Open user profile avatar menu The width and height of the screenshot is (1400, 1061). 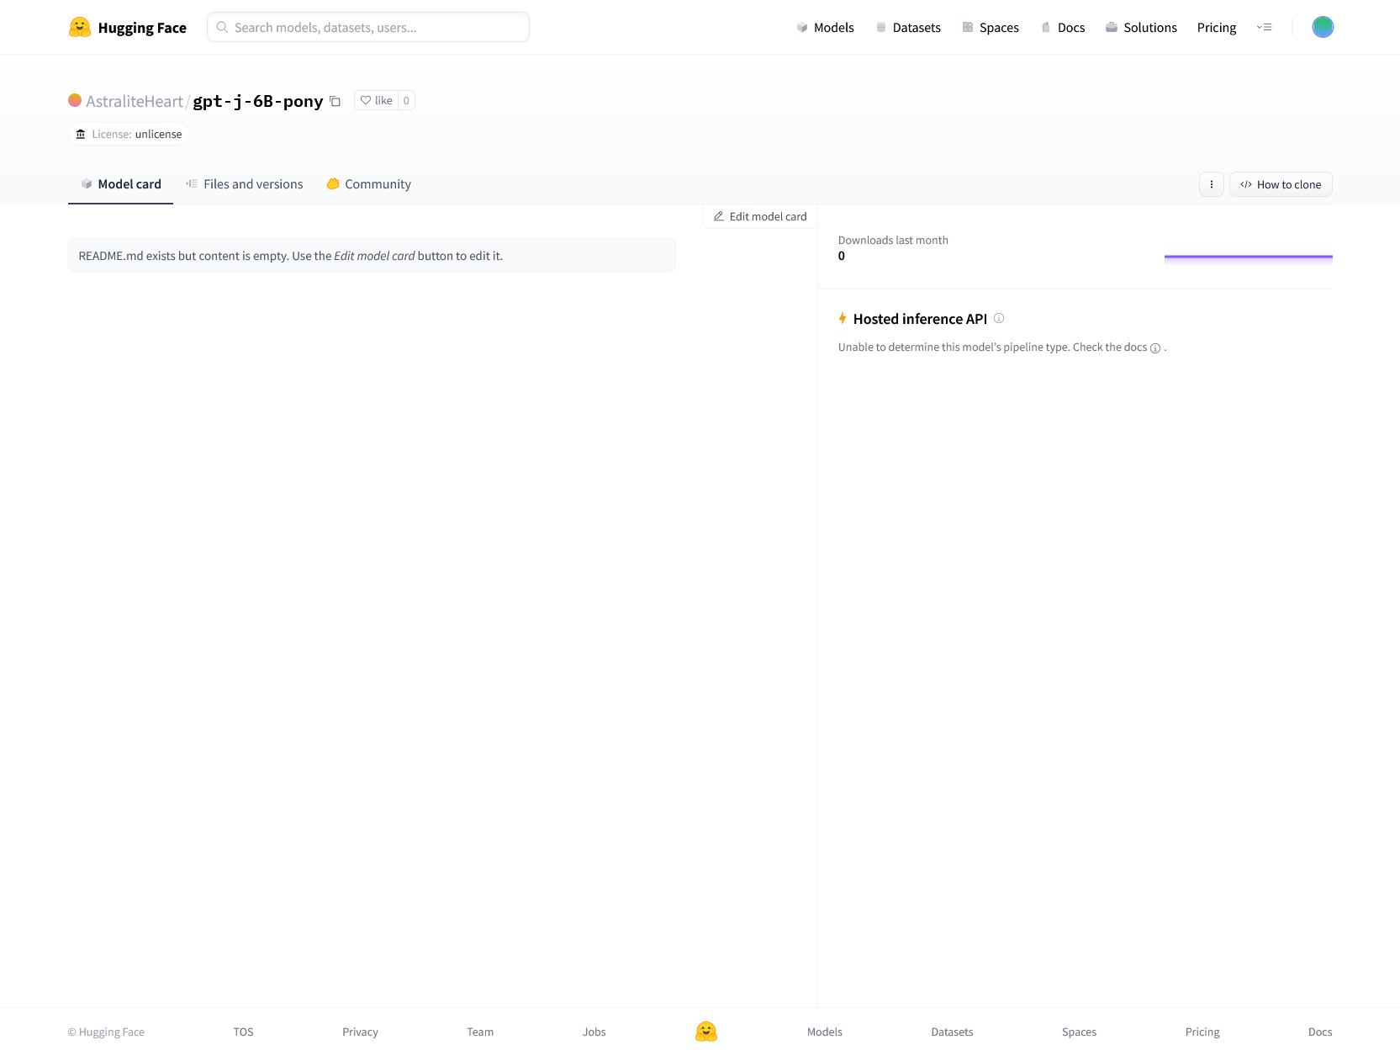pos(1323,27)
